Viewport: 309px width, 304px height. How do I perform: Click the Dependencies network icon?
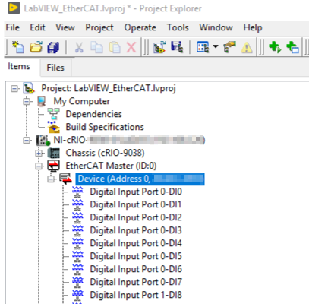pyautogui.click(x=54, y=114)
